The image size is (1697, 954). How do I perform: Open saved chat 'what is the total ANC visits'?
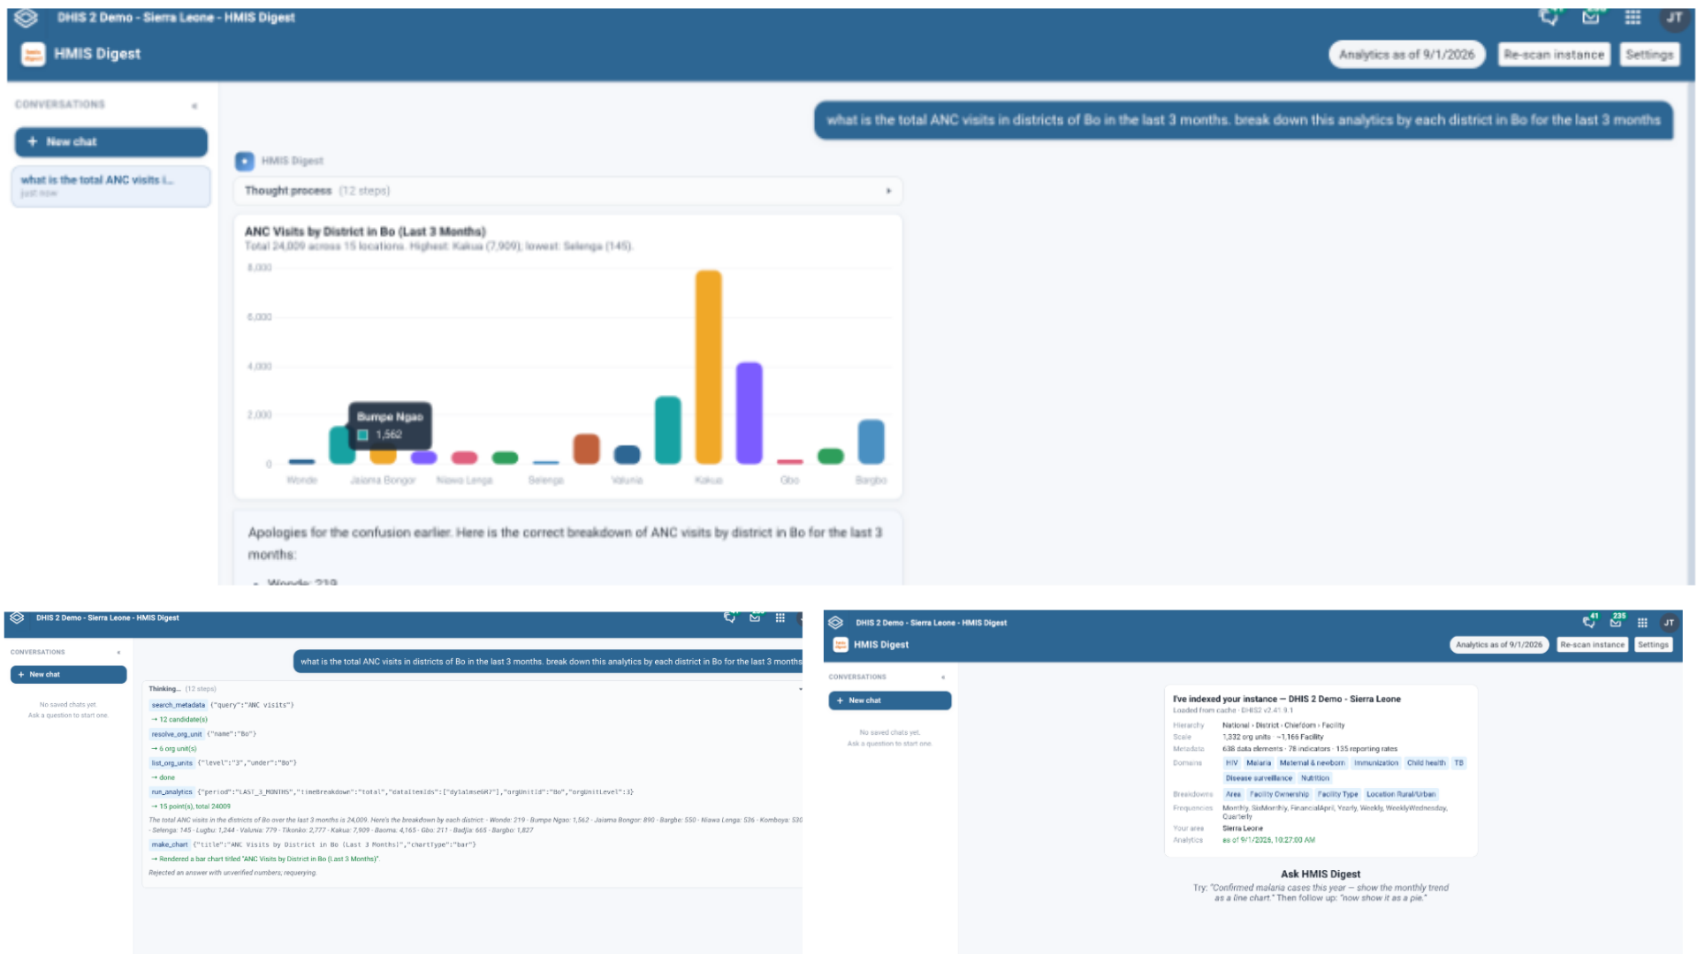111,185
